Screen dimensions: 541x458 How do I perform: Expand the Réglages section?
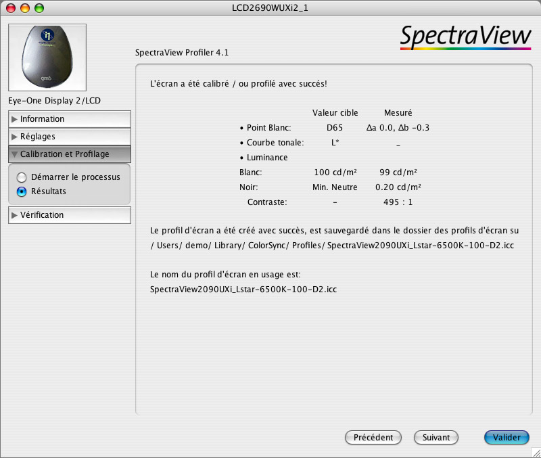pyautogui.click(x=70, y=137)
